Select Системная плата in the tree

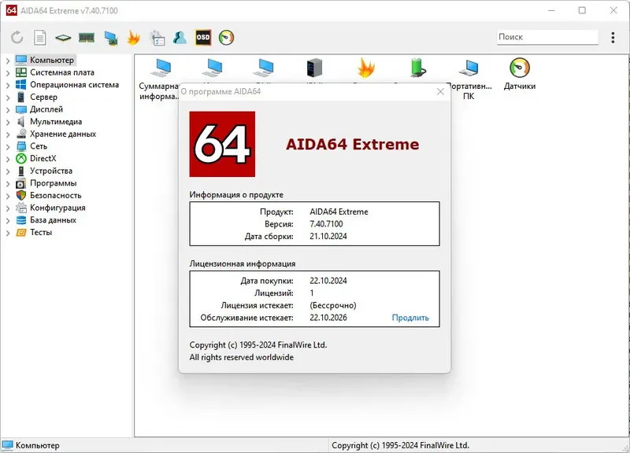62,72
